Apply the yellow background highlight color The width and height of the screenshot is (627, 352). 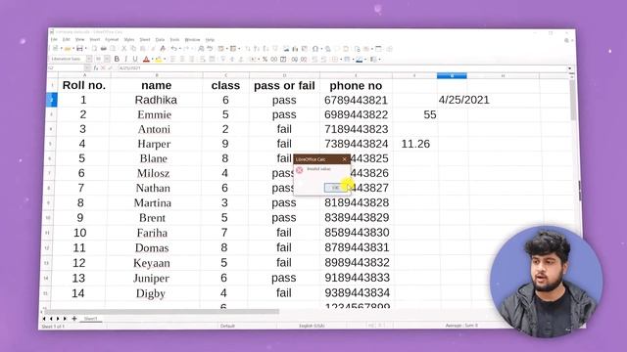click(159, 59)
